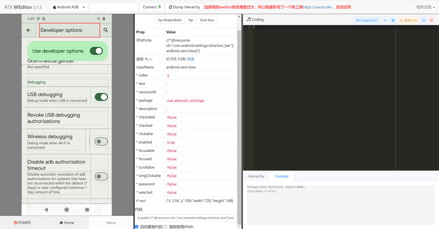Tap the back triangle in Android navigation bar
The width and height of the screenshot is (439, 229).
click(x=46, y=210)
